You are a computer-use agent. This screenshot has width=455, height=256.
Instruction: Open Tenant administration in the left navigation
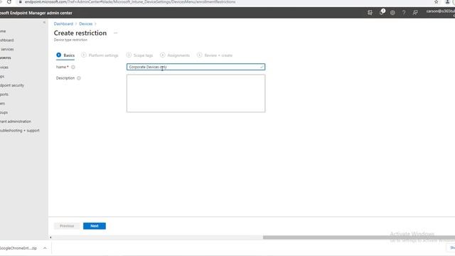tap(16, 122)
